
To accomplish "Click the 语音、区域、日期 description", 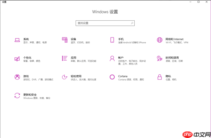I will tap(174, 61).
